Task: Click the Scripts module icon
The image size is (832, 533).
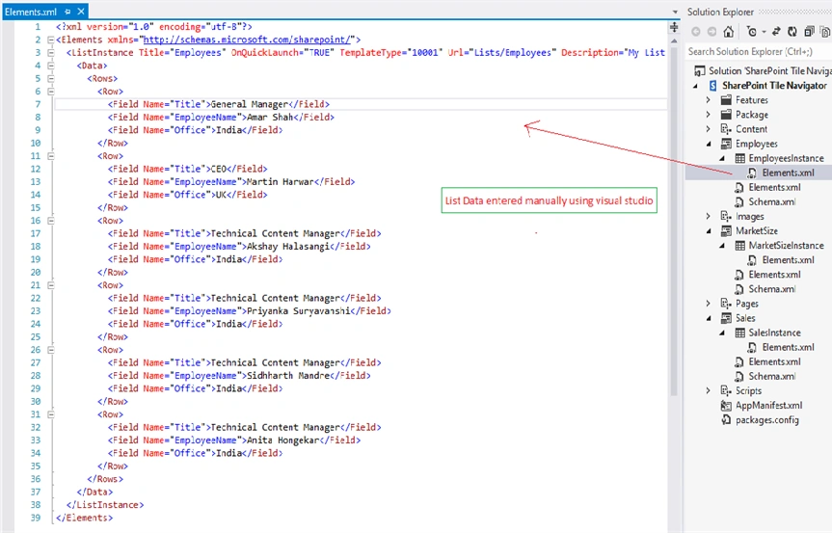Action: [726, 391]
